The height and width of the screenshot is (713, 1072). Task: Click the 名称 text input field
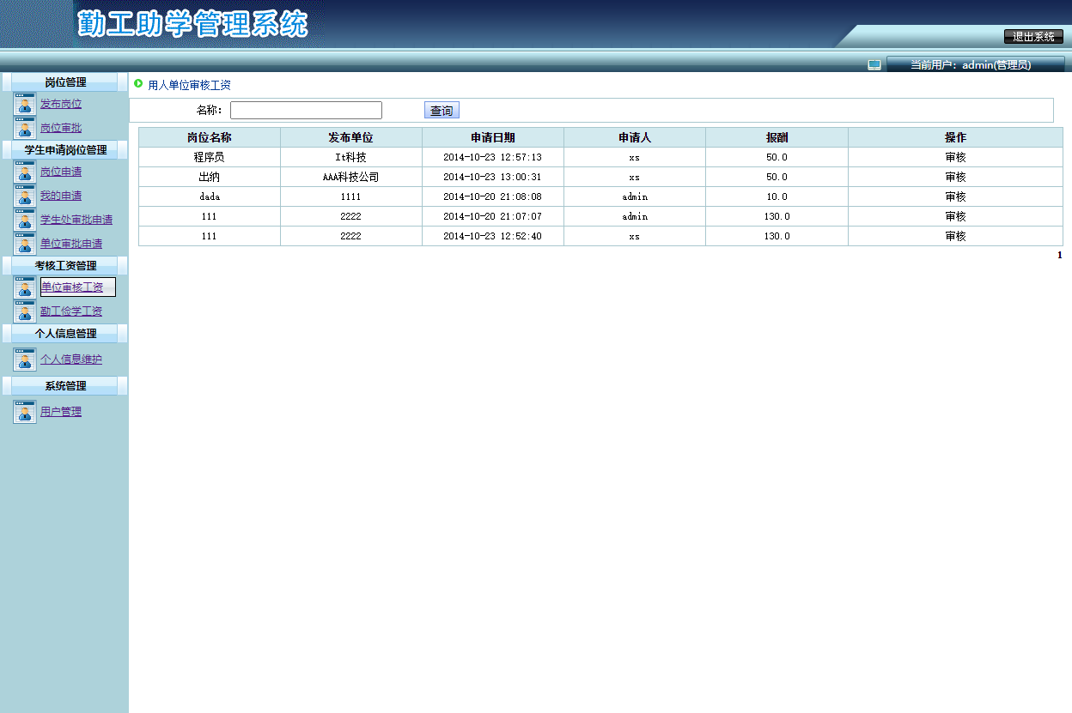pos(306,110)
